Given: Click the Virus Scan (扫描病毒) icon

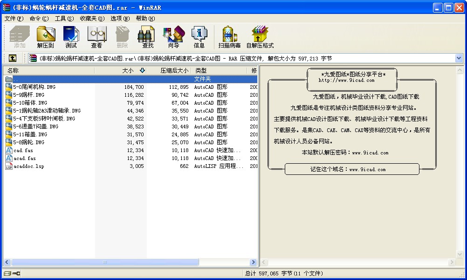Looking at the screenshot, I should coord(229,37).
